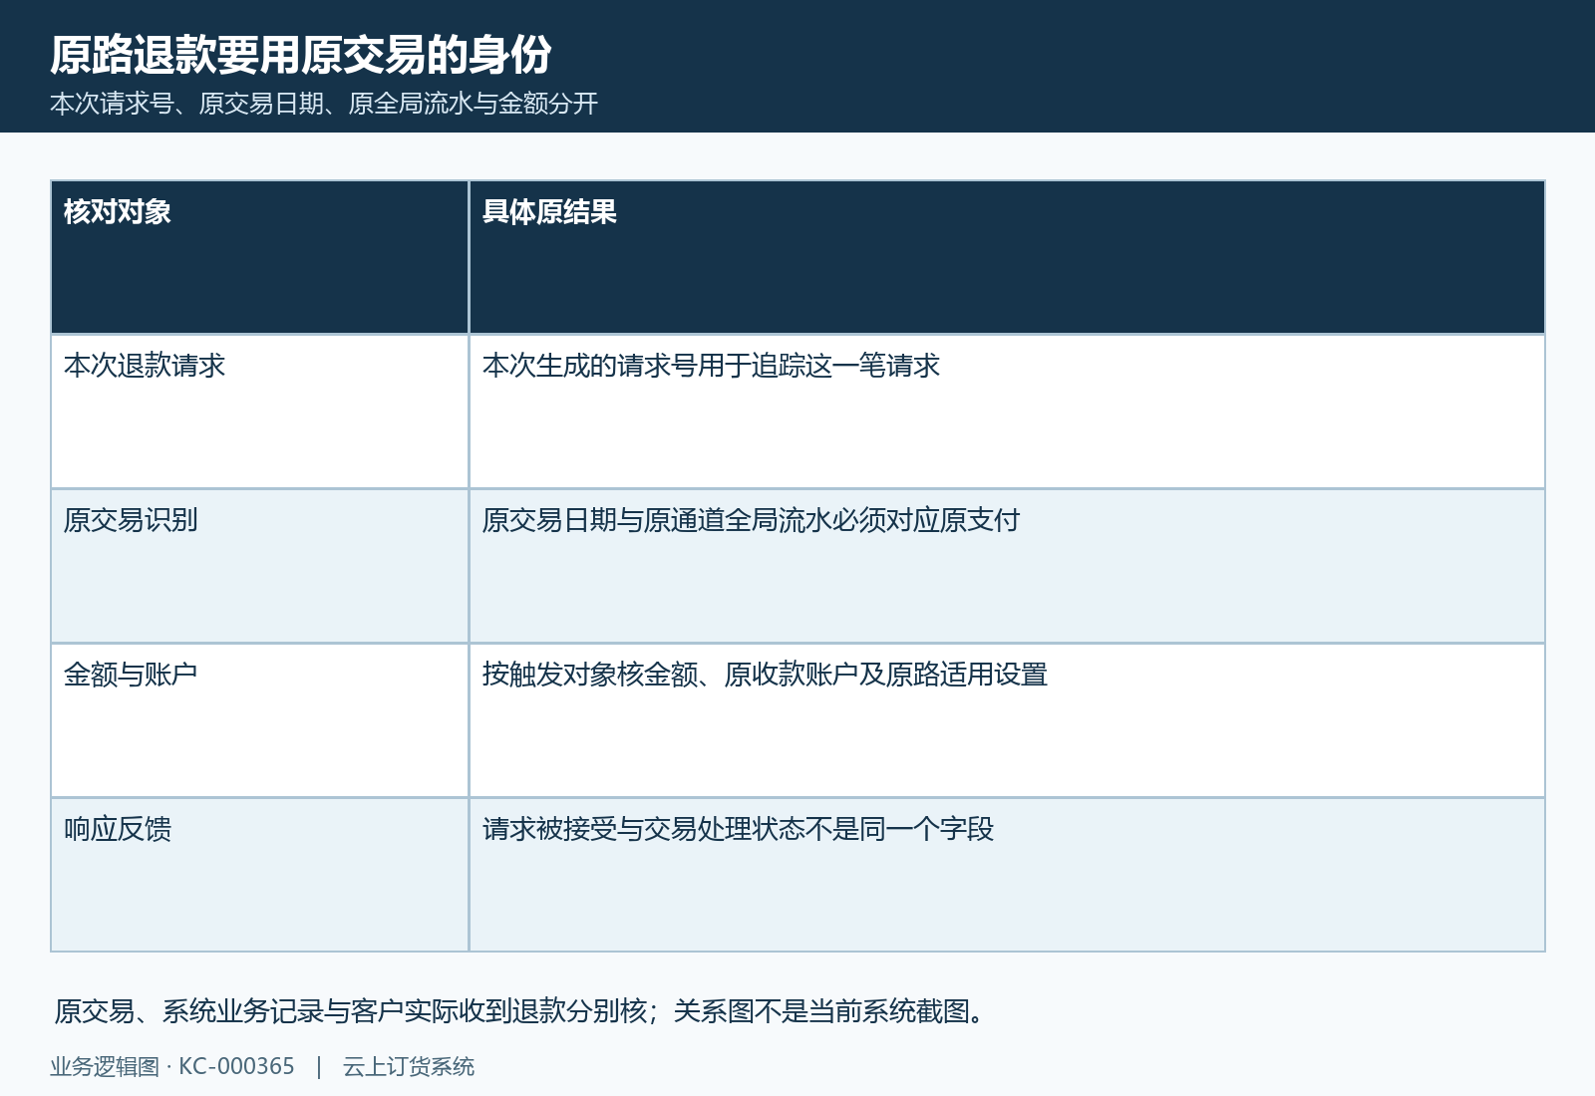Screen dimensions: 1595x1096
Task: Click the title 原路退款要用原交易的身份
Action: pos(300,55)
